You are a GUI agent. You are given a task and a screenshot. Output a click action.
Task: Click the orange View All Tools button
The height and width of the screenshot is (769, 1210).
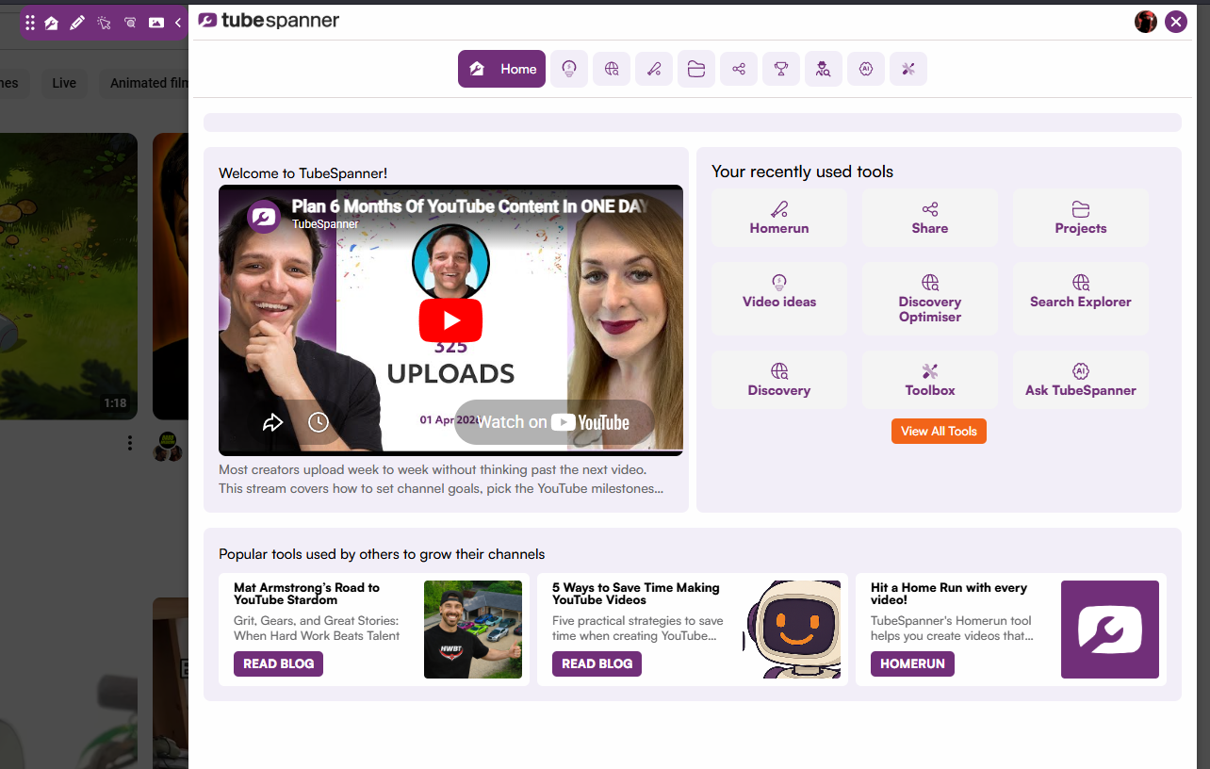pyautogui.click(x=939, y=431)
